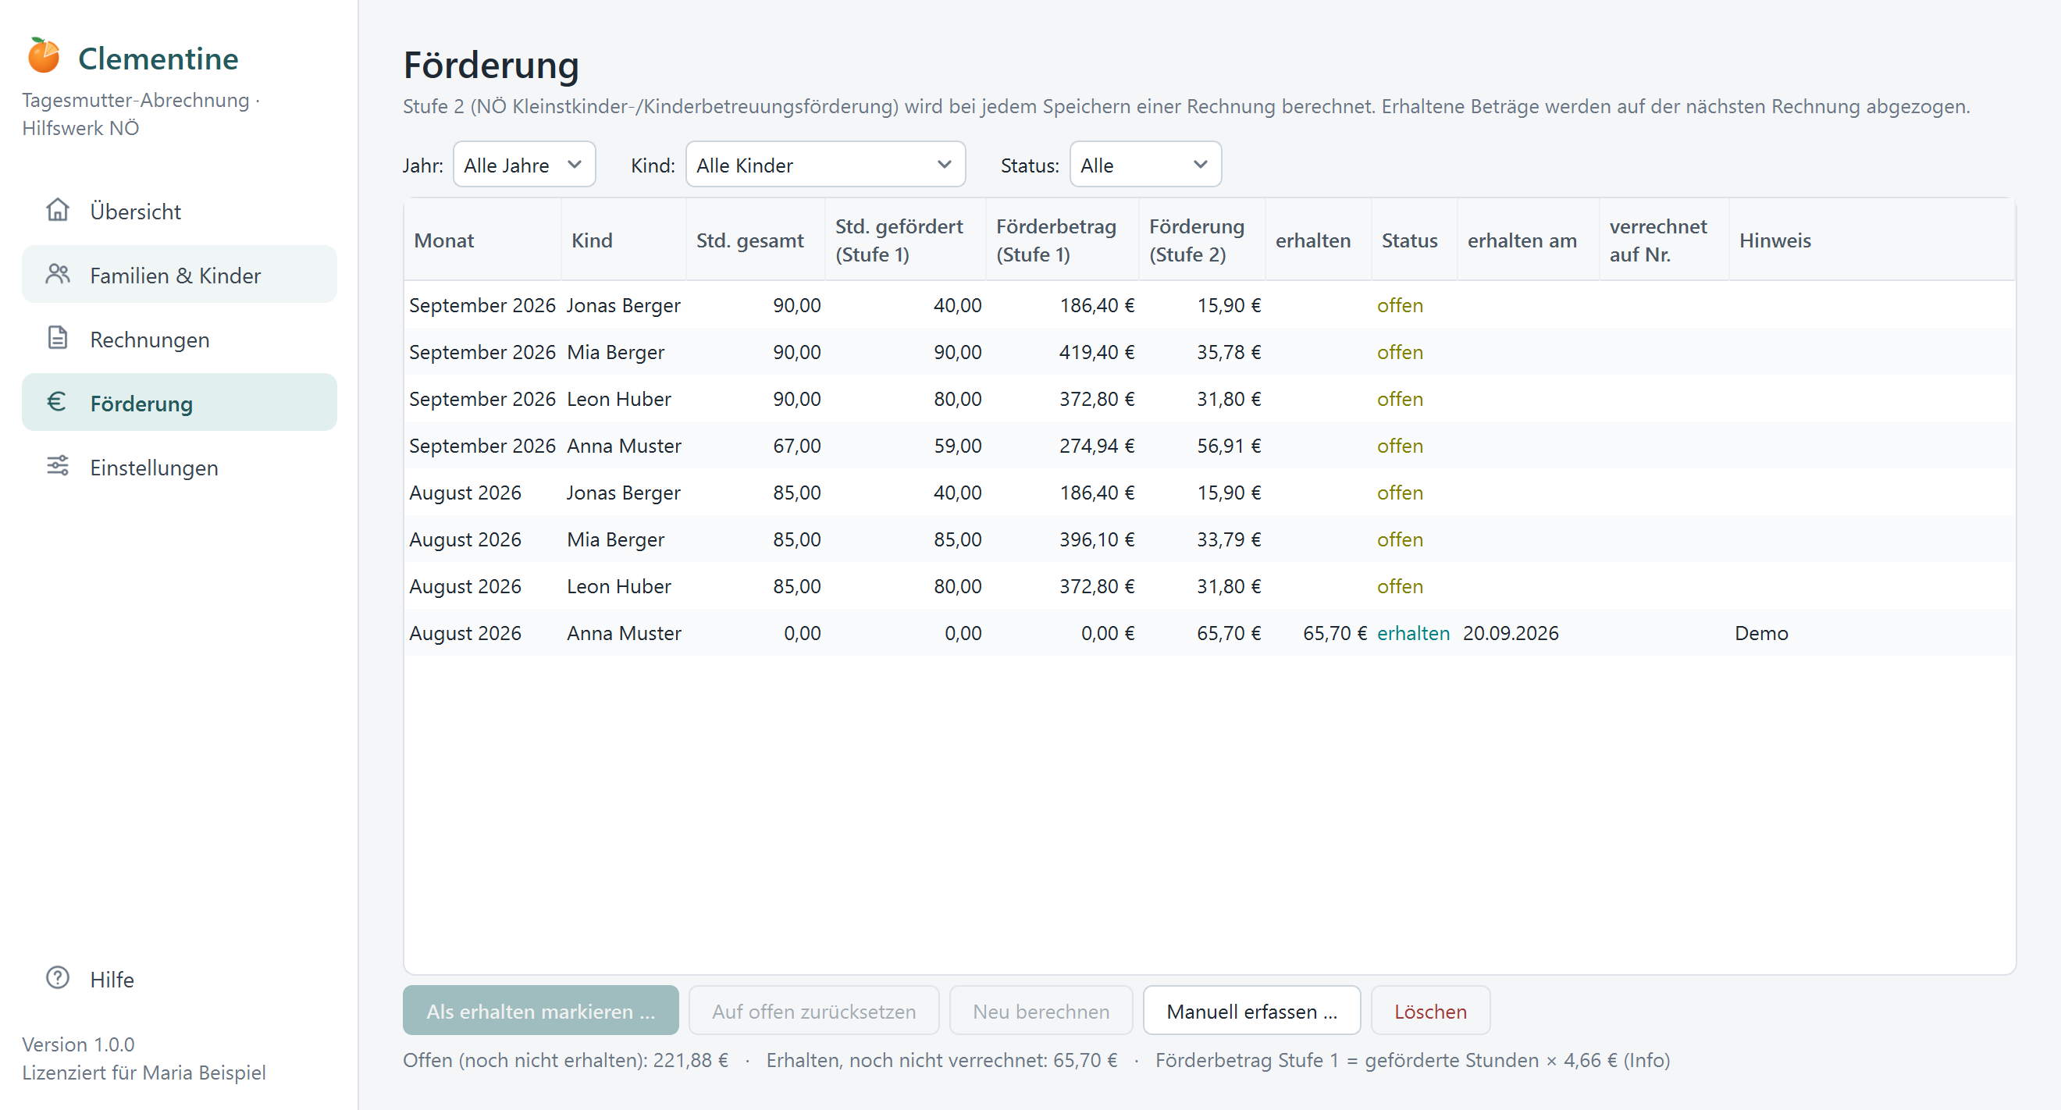The height and width of the screenshot is (1110, 2061).
Task: Select September 2026 Anna Muster row
Action: click(x=1209, y=446)
